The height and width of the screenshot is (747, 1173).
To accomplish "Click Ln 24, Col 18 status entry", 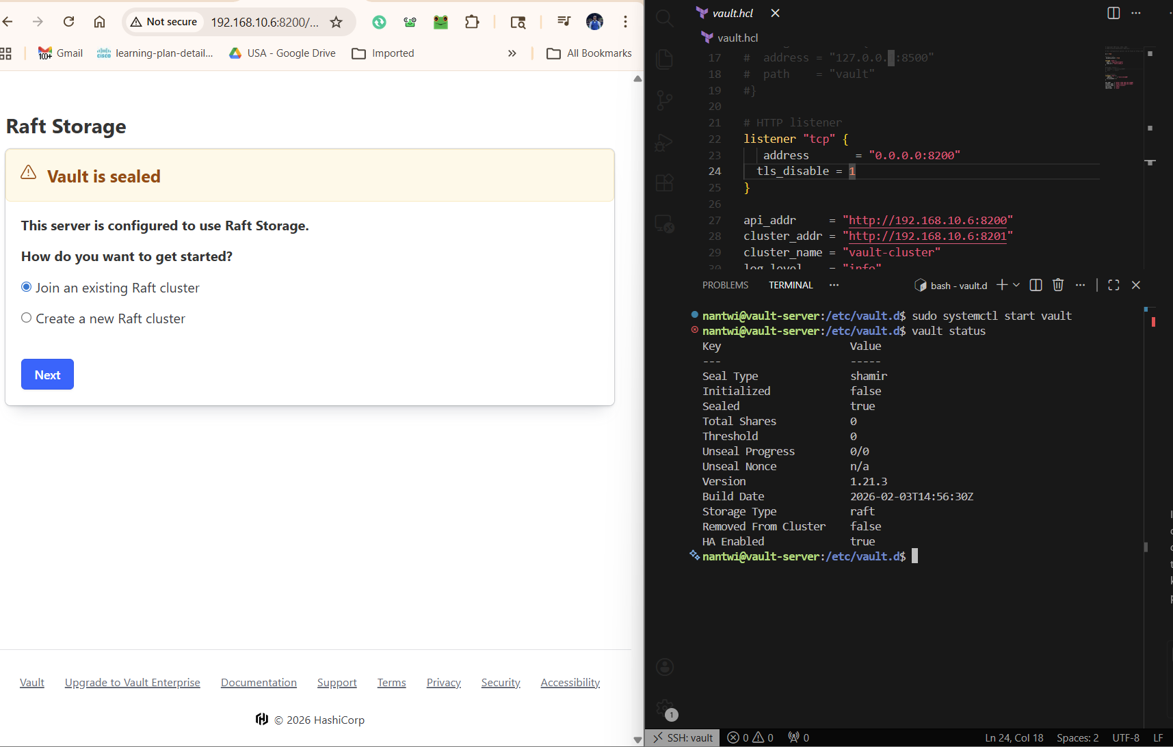I will point(1014,738).
